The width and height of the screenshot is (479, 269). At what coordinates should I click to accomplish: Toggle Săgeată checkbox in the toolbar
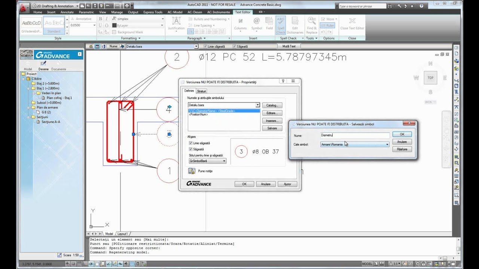point(234,46)
